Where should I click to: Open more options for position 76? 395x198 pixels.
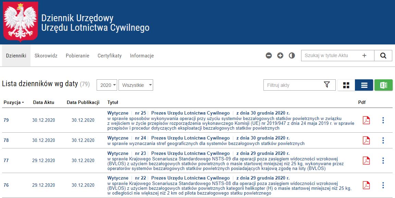[x=383, y=185]
